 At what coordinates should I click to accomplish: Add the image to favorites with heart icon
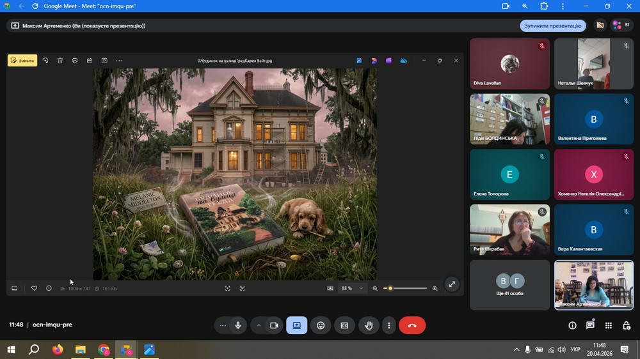click(34, 289)
